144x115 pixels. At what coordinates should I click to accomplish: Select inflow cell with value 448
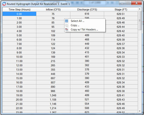pos(53,74)
